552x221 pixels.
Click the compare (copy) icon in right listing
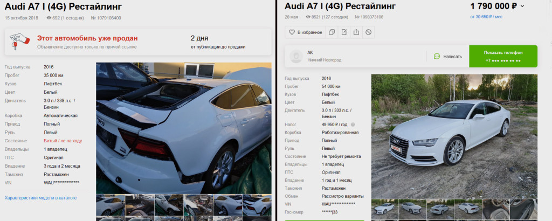point(332,32)
